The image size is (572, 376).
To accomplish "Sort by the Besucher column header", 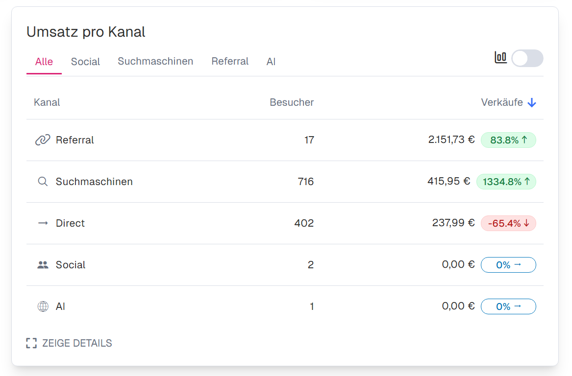I will point(292,103).
